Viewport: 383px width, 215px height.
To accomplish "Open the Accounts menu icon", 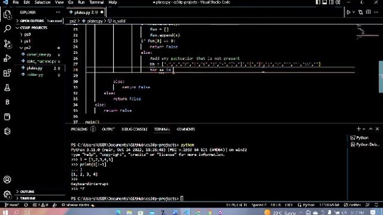I will point(7,180).
